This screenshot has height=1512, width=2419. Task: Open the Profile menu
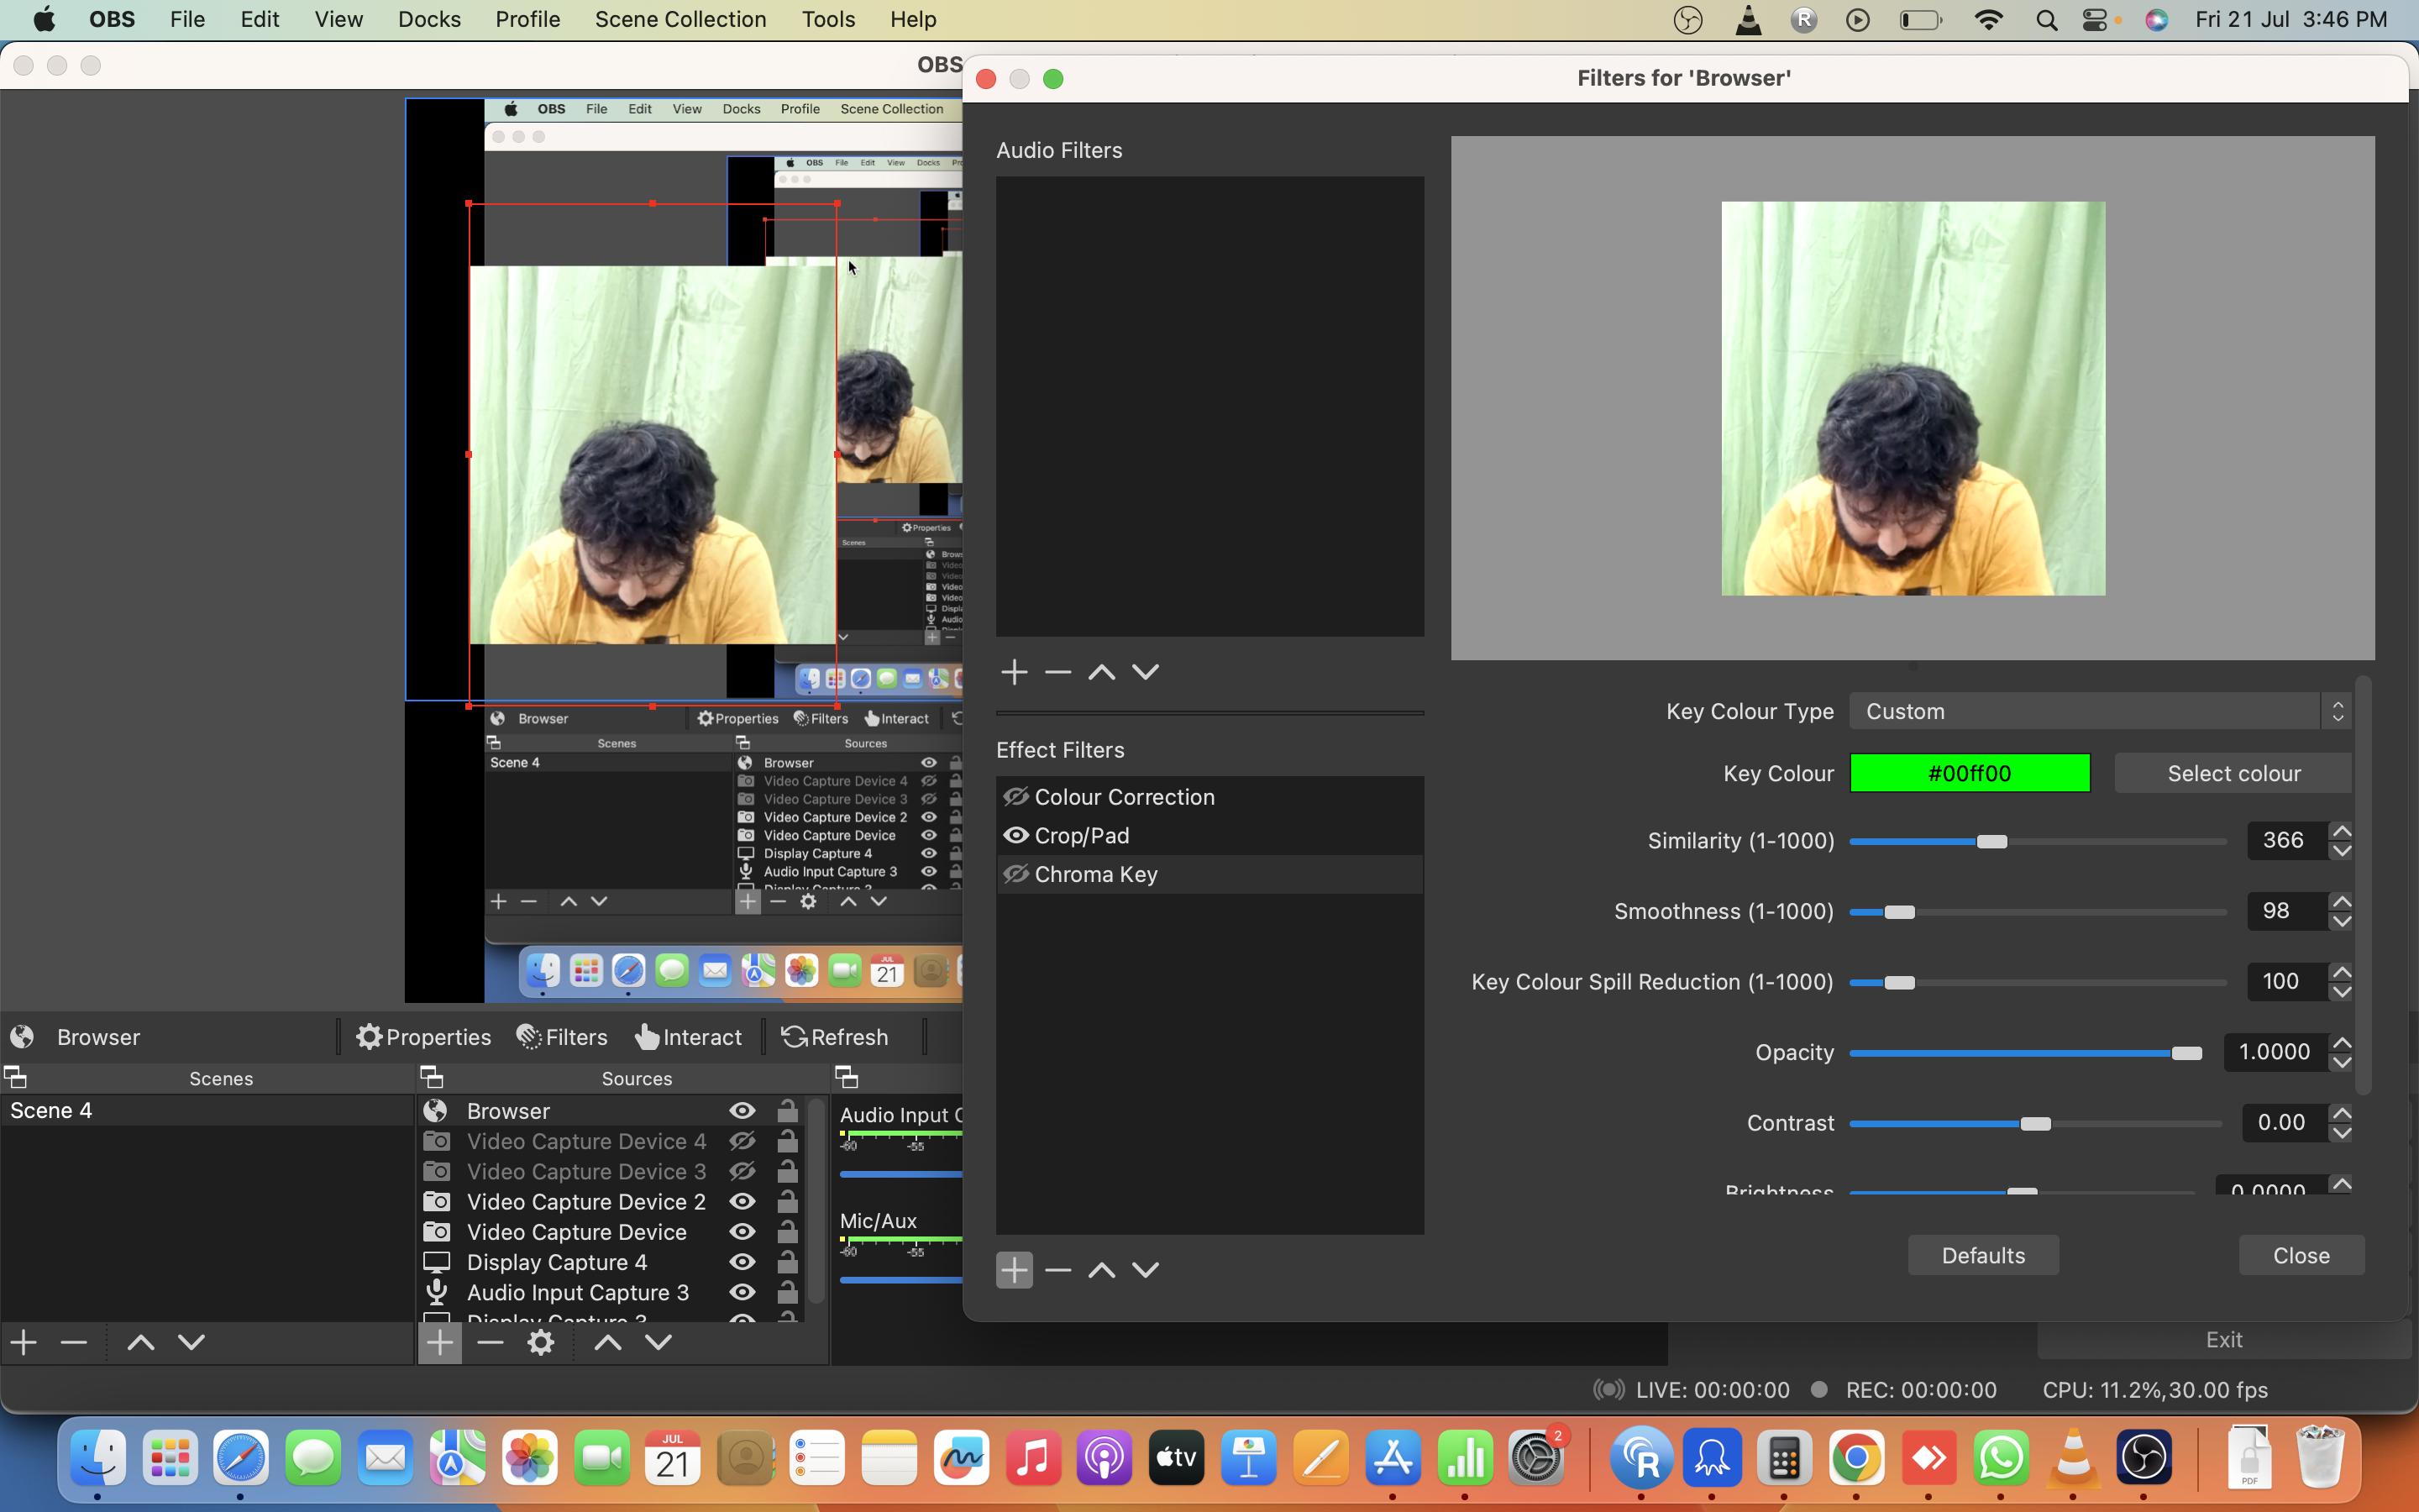tap(527, 20)
